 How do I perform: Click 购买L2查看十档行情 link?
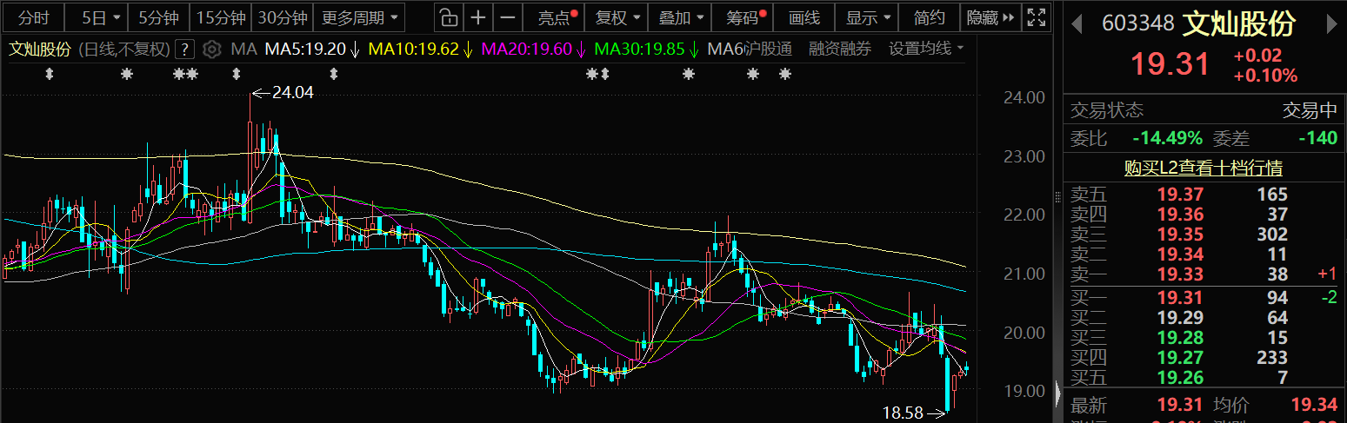pos(1204,168)
